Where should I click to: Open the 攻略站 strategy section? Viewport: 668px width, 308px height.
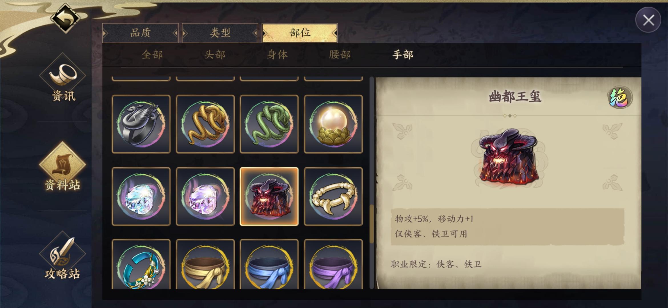click(x=62, y=256)
